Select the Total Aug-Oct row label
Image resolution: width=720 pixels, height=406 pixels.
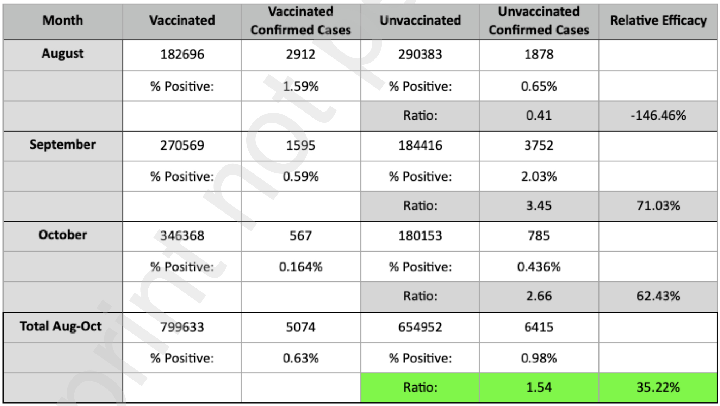(x=61, y=326)
